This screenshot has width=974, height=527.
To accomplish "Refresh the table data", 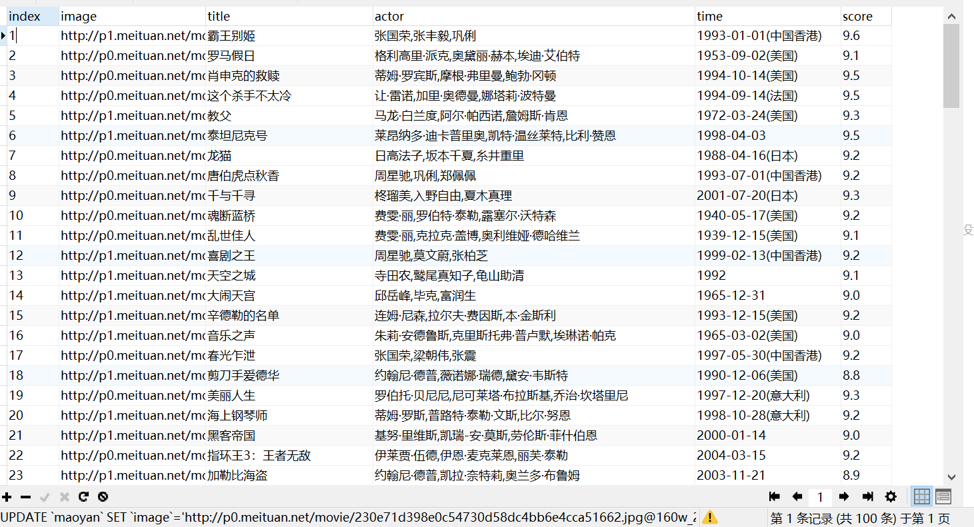I will [83, 497].
